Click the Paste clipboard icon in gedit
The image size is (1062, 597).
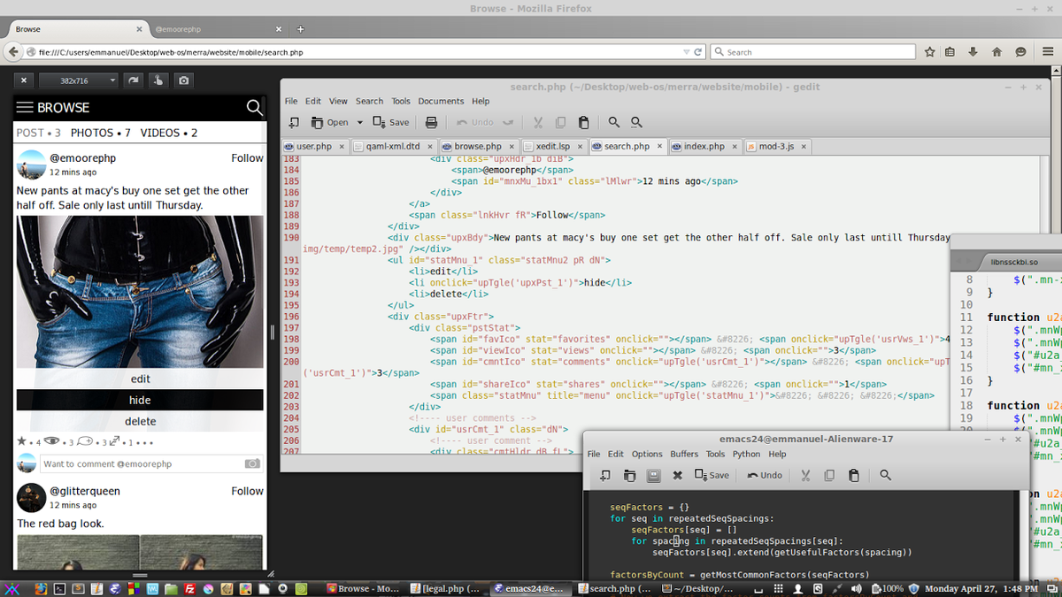pos(583,122)
